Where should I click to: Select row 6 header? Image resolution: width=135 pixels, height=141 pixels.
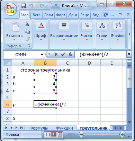point(8,104)
